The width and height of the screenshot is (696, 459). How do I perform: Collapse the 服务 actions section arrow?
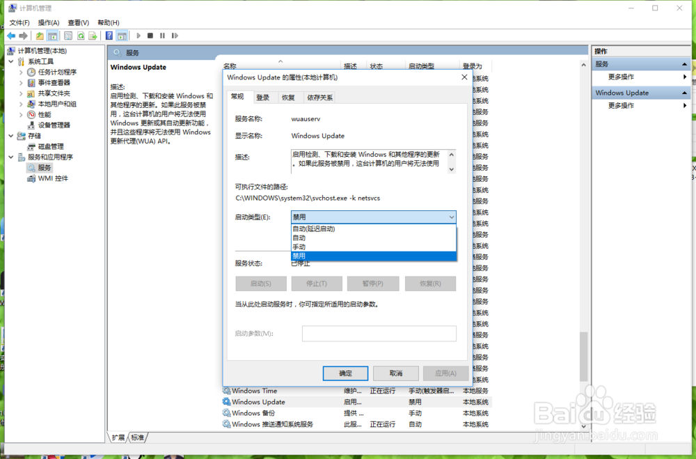click(684, 65)
